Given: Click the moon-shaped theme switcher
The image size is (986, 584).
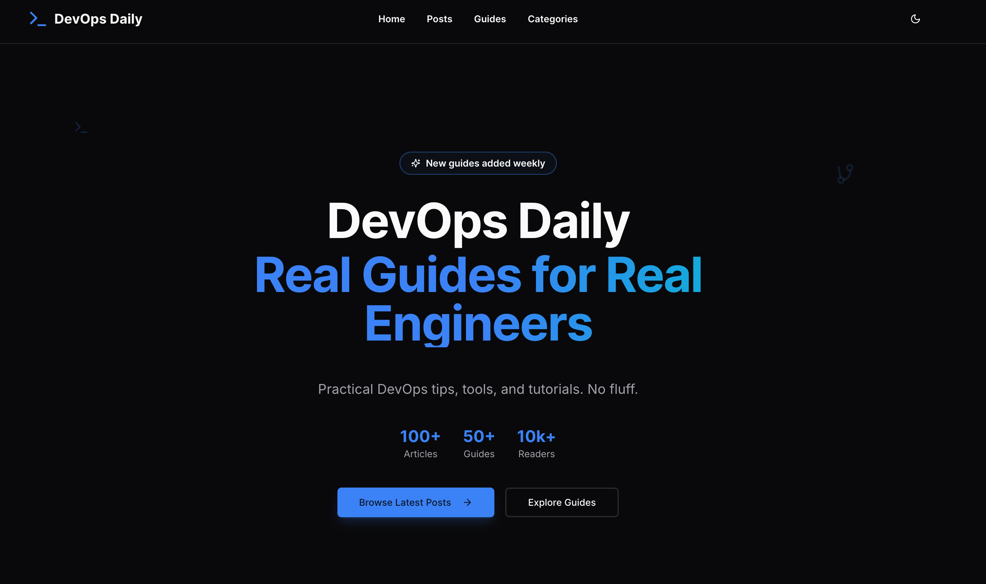Looking at the screenshot, I should coord(915,19).
